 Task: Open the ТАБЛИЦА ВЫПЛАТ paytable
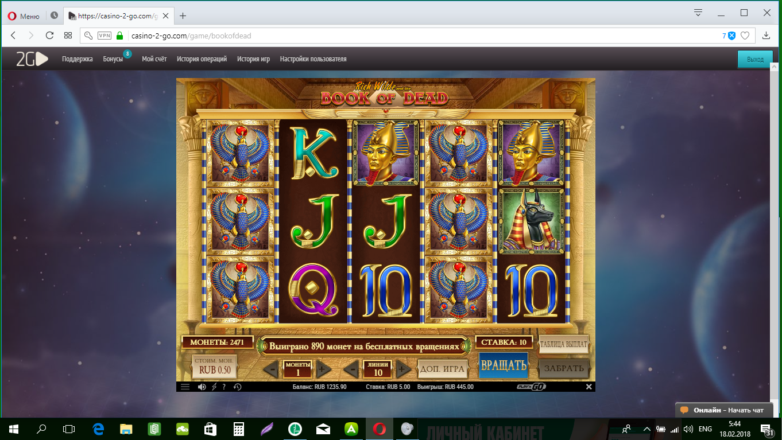point(564,345)
